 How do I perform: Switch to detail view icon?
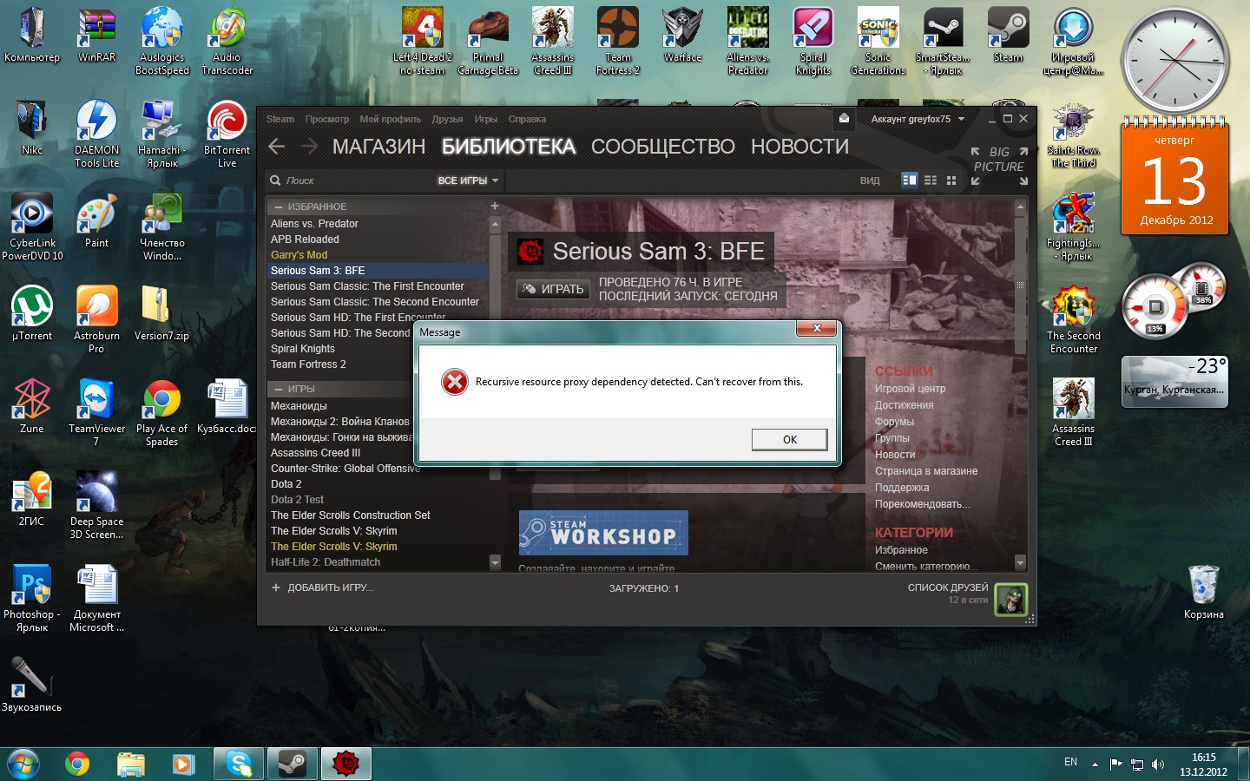tap(910, 180)
